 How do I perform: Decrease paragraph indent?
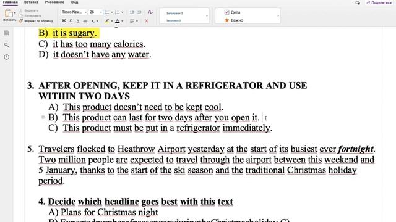point(132,12)
